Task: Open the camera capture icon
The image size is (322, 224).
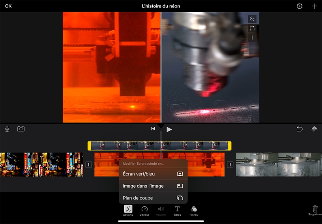Action: (x=21, y=129)
